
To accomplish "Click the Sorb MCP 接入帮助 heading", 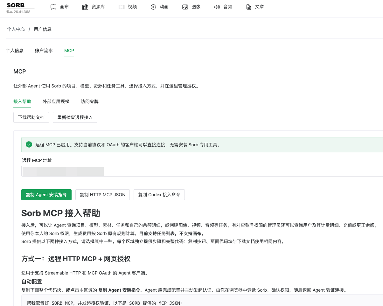I will tap(61, 213).
